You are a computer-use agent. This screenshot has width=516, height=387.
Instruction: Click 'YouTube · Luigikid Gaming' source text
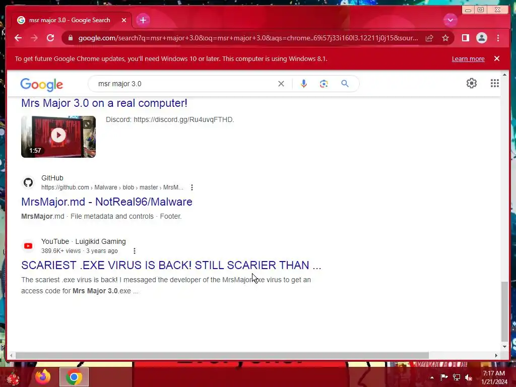click(x=84, y=241)
